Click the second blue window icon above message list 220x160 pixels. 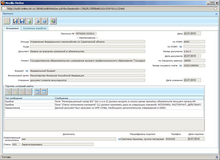tap(44, 92)
